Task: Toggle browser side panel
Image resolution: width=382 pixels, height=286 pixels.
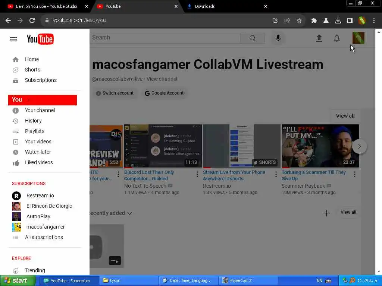Action: (350, 21)
